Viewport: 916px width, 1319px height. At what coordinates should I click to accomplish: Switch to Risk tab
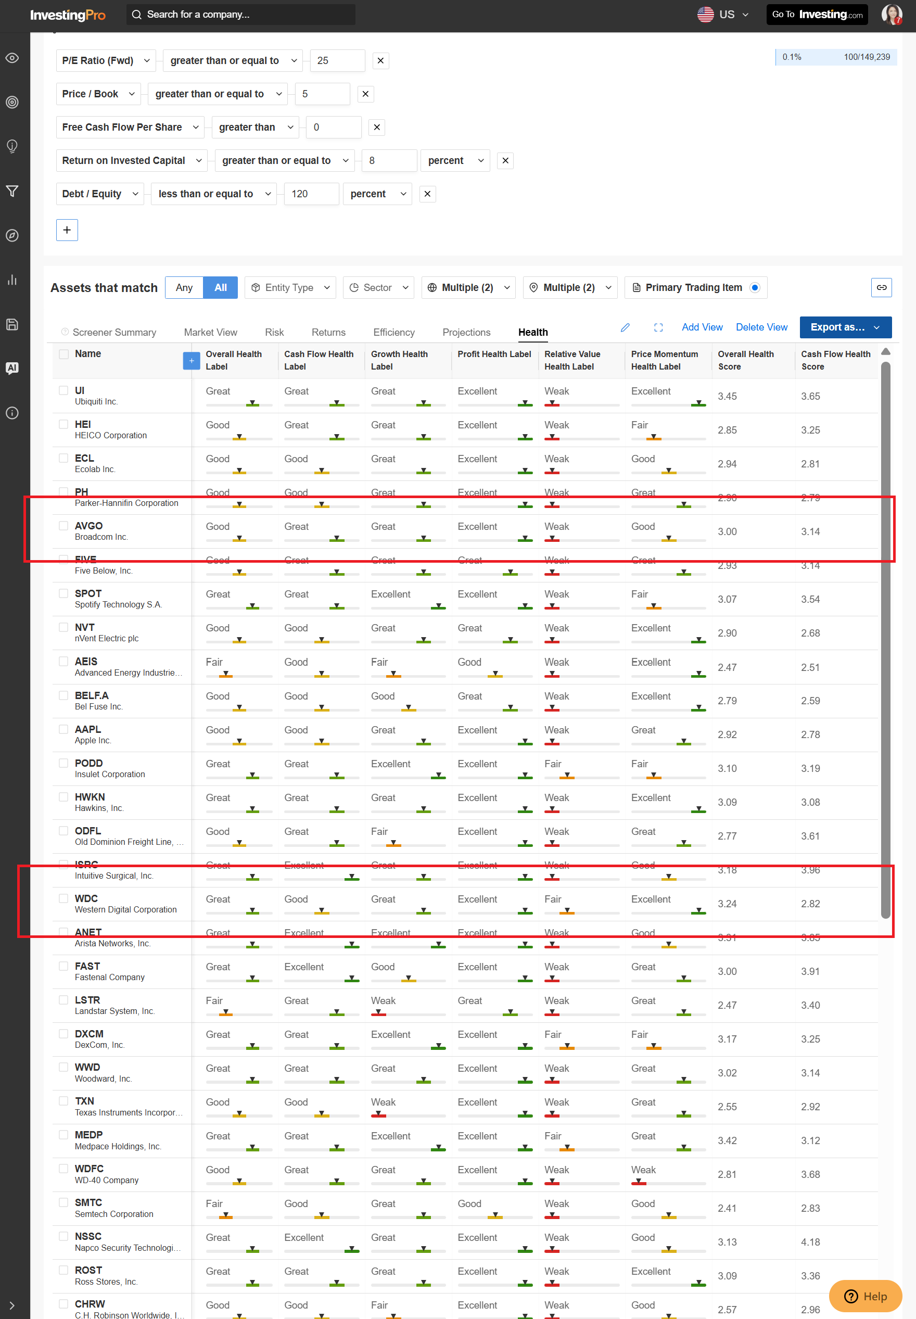tap(274, 332)
